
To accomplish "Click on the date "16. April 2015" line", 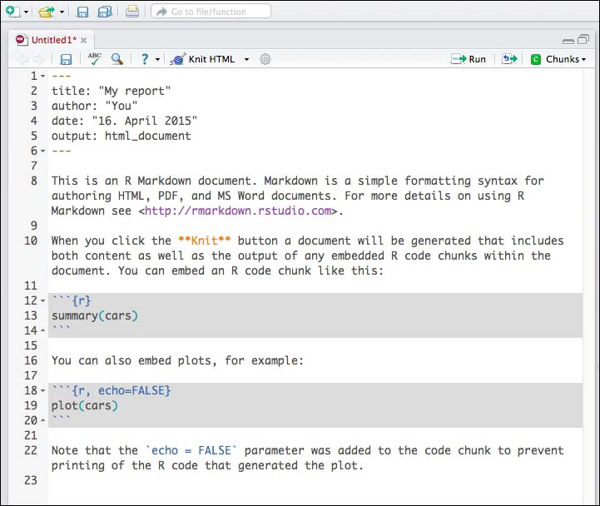I will point(124,121).
